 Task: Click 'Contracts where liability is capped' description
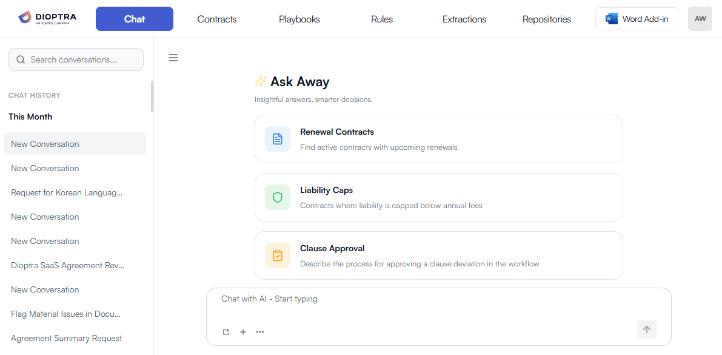click(391, 206)
